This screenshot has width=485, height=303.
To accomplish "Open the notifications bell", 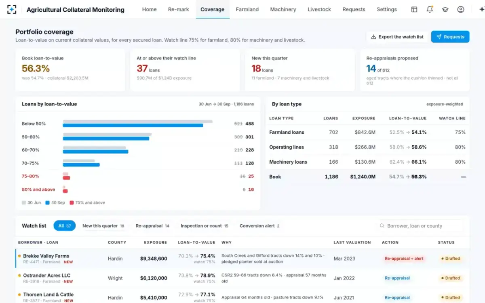I will coord(430,9).
